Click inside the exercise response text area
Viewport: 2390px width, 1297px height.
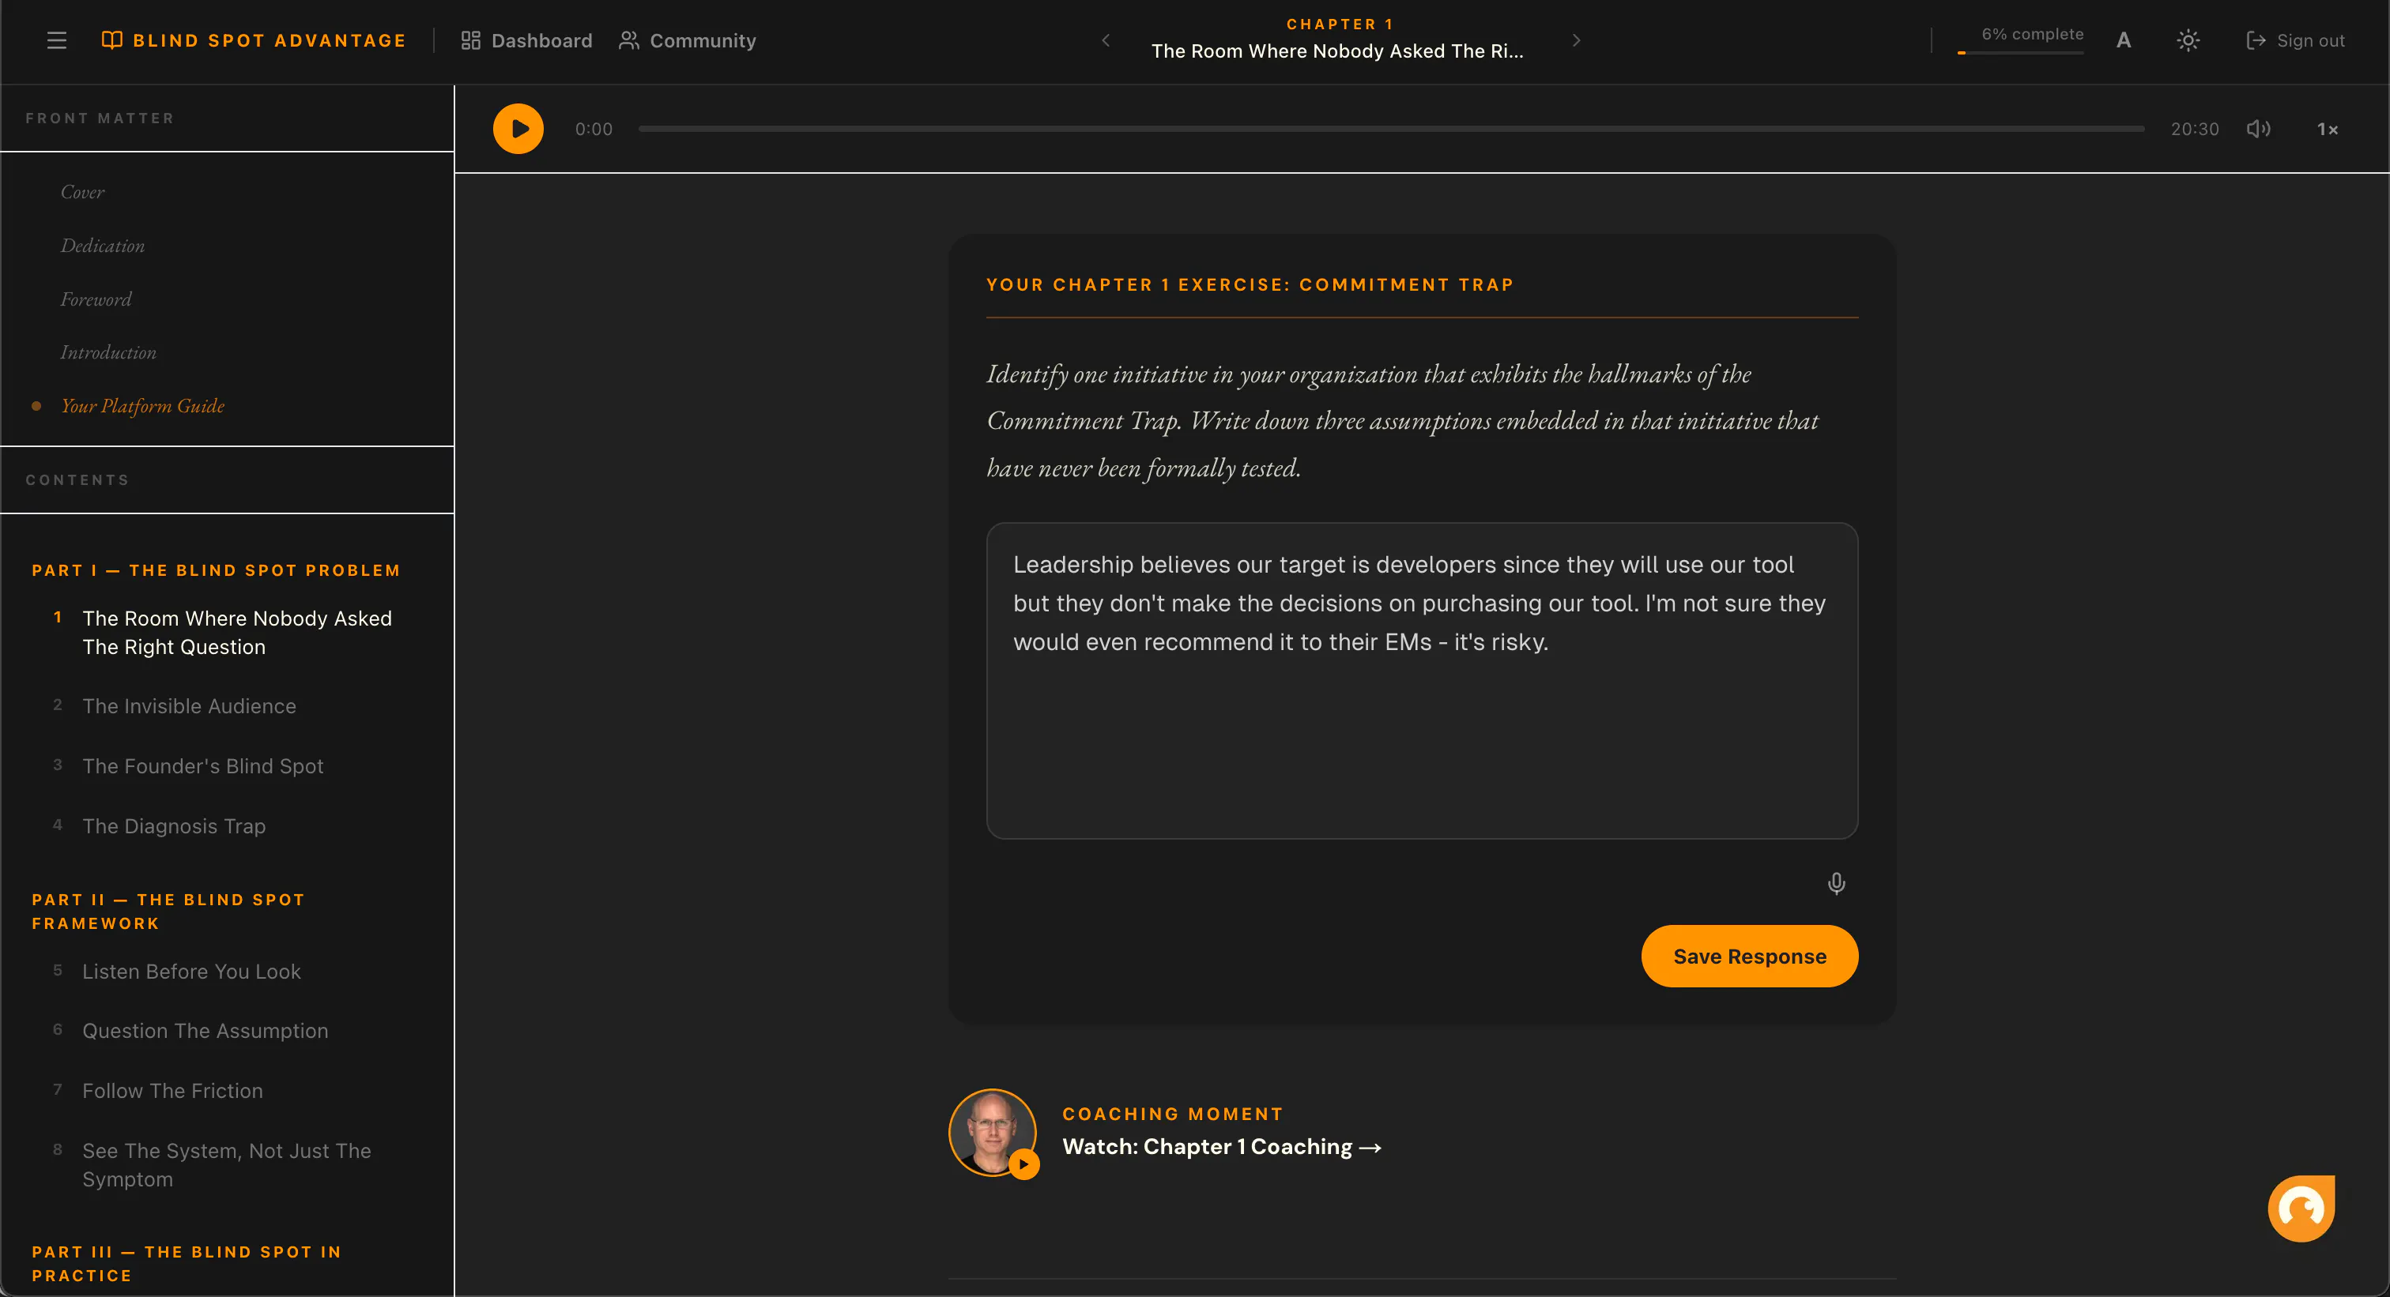pos(1421,680)
